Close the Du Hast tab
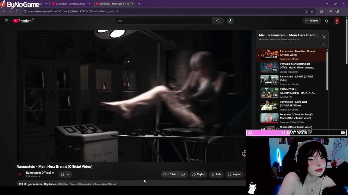348x195 pixels. (x=89, y=4)
